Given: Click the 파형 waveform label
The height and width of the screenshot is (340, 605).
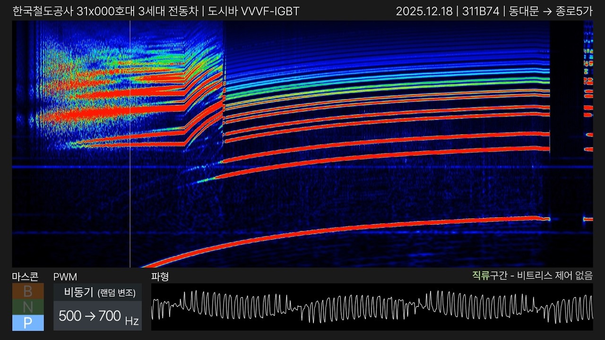Looking at the screenshot, I should (160, 277).
